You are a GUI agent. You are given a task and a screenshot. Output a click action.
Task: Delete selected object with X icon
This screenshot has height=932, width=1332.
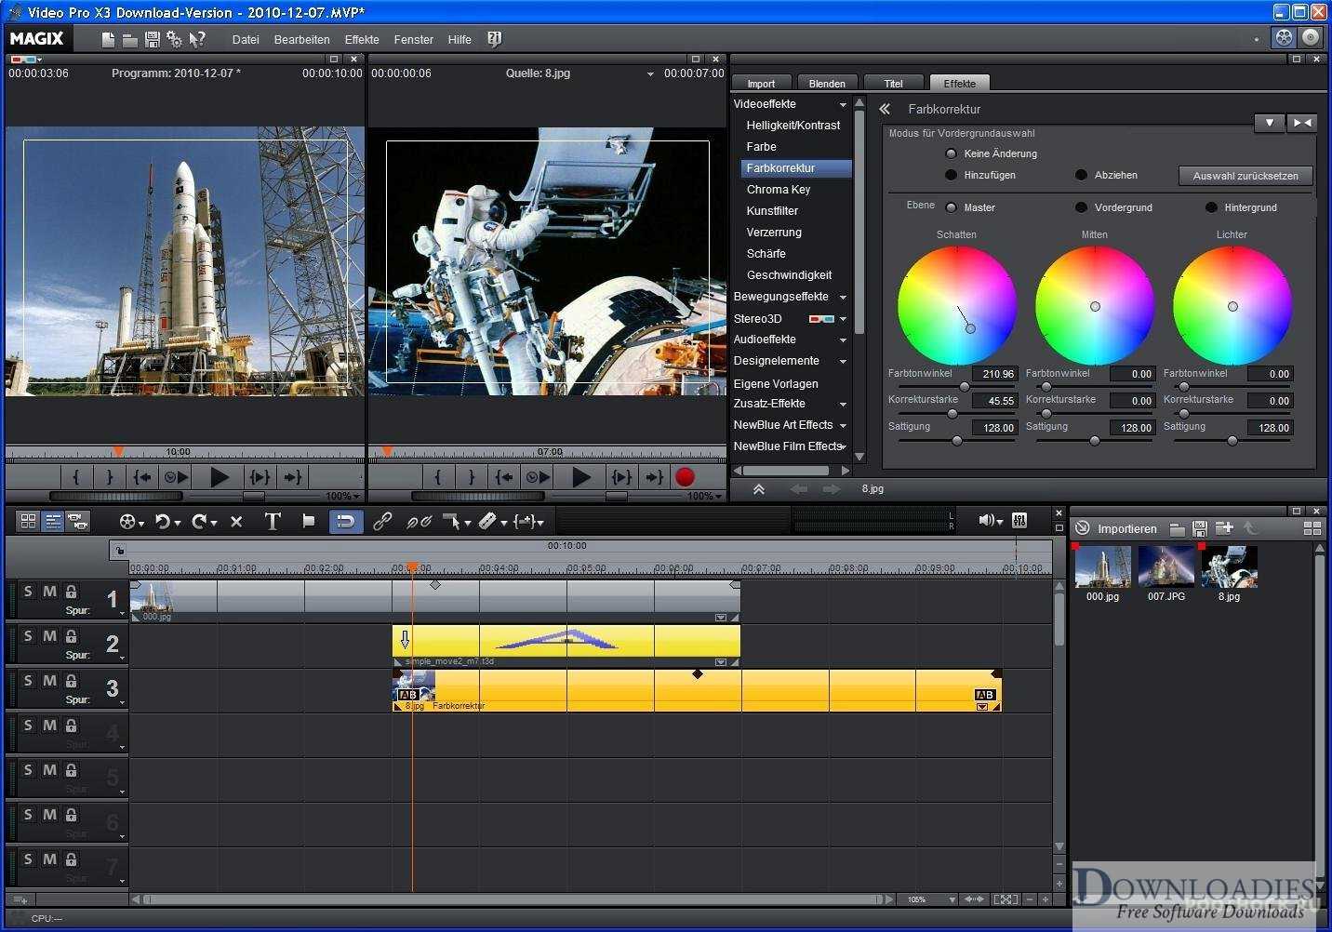(236, 522)
